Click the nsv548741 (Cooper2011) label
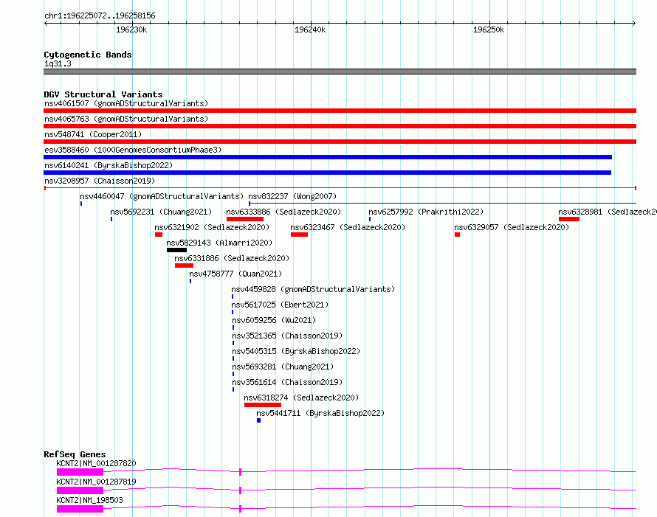The width and height of the screenshot is (657, 517). (x=93, y=134)
